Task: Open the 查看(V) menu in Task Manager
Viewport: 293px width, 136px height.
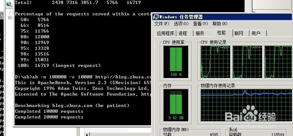Action: (x=200, y=24)
